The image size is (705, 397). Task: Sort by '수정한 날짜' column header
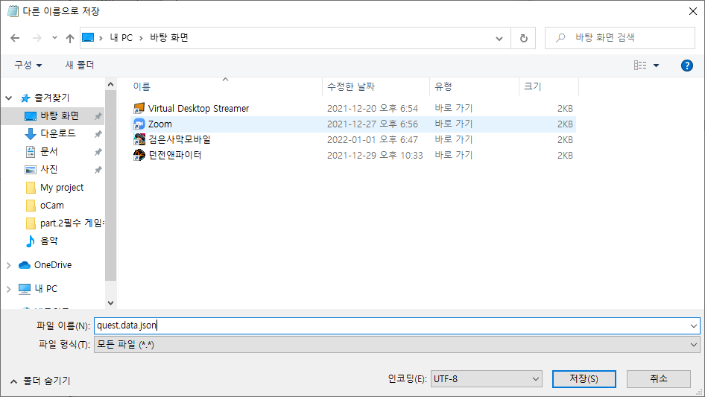351,86
